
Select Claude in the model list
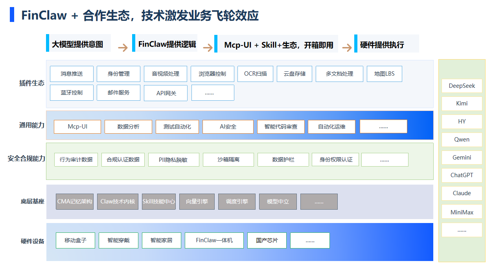click(x=462, y=193)
